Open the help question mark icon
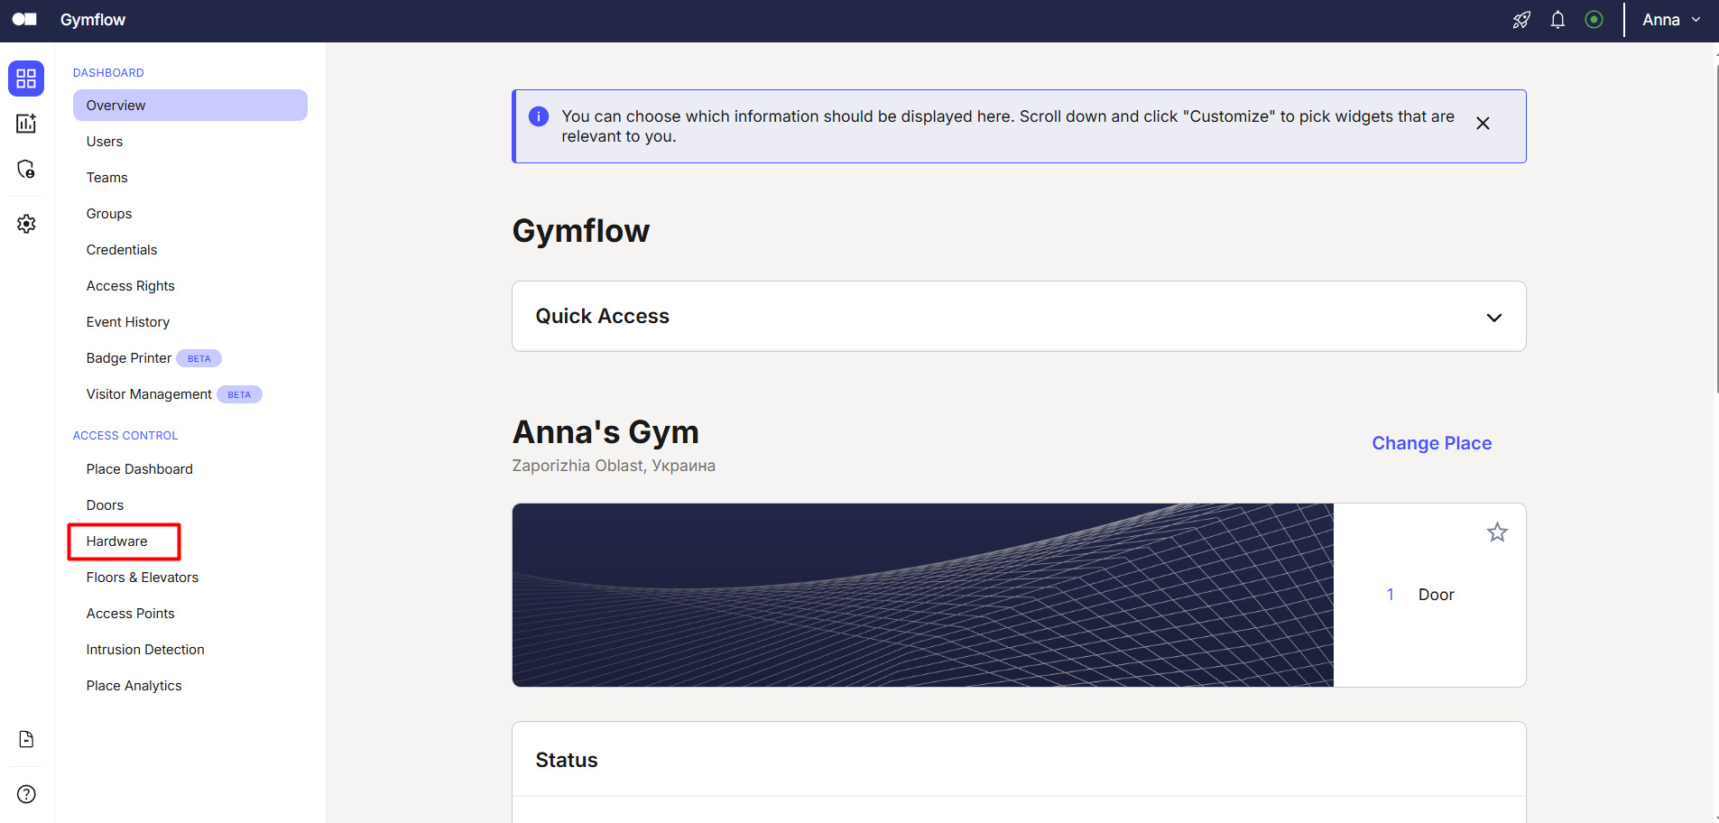This screenshot has height=823, width=1719. tap(26, 794)
